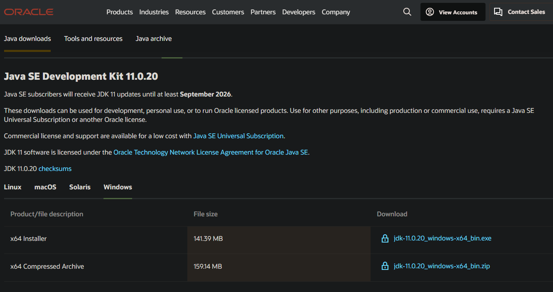Select the Solaris platform tab

(80, 187)
